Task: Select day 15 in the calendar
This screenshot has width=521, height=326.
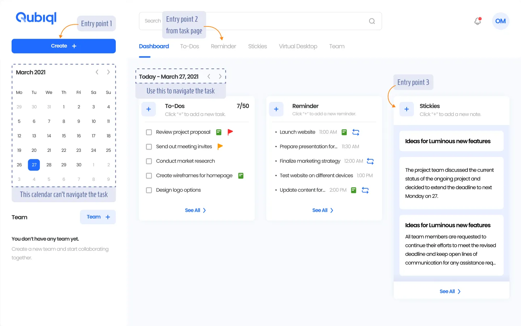Action: pyautogui.click(x=64, y=136)
